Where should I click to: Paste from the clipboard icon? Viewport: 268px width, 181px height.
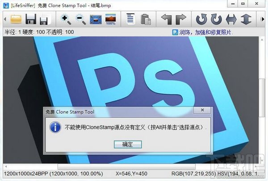point(146,19)
